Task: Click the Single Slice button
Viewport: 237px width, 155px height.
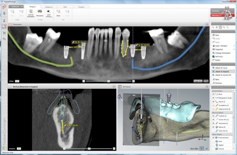Action: [x=198, y=81]
